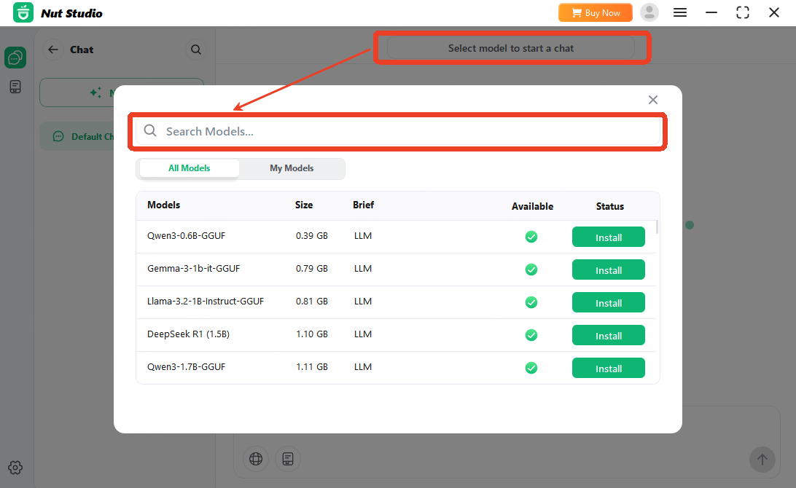Click the Size column header
796x488 pixels.
coord(304,205)
